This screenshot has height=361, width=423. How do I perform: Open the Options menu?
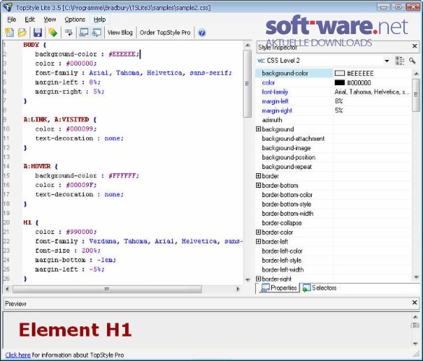tap(74, 19)
